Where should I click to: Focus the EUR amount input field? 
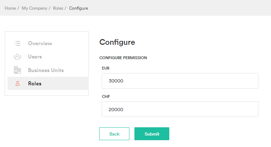pyautogui.click(x=180, y=81)
